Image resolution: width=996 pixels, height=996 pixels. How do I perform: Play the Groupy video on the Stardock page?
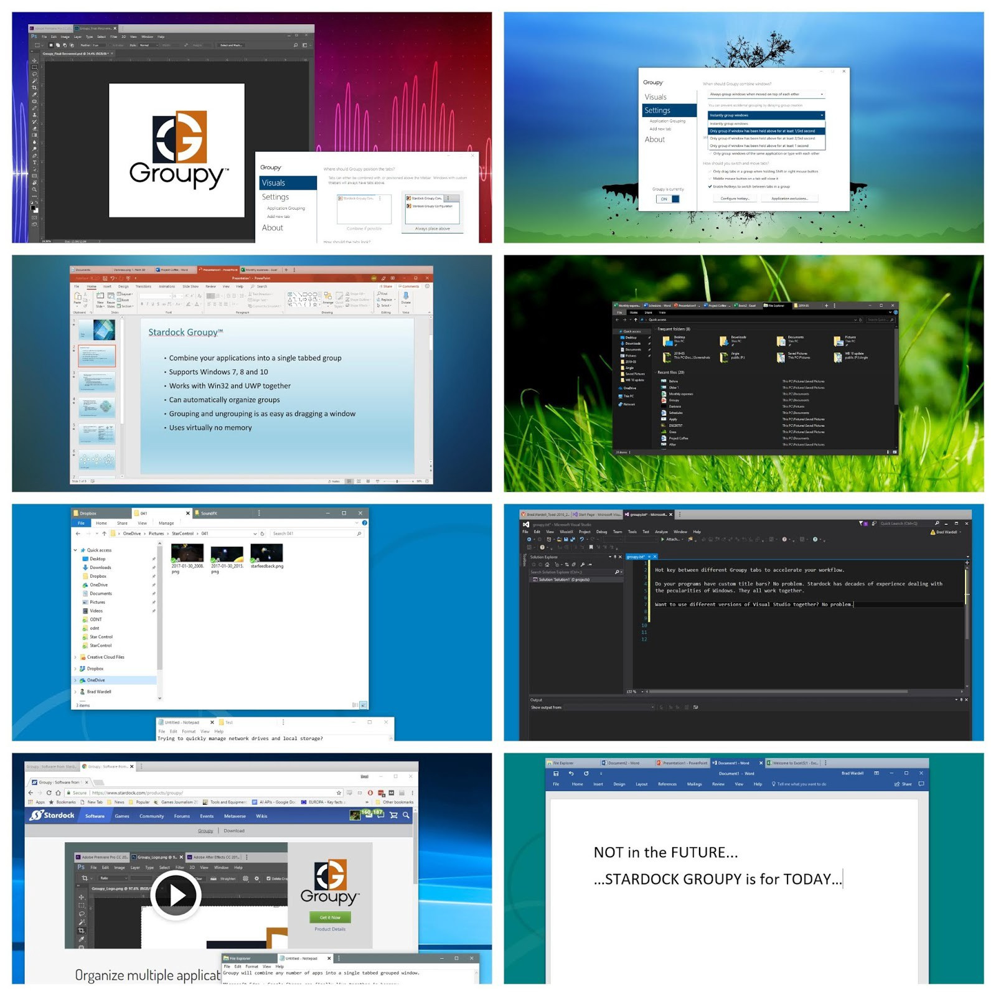[177, 895]
